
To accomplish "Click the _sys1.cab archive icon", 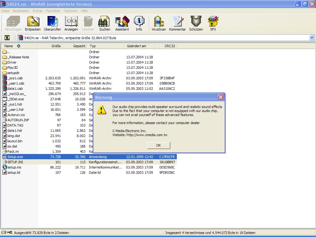I will click(x=5, y=78).
